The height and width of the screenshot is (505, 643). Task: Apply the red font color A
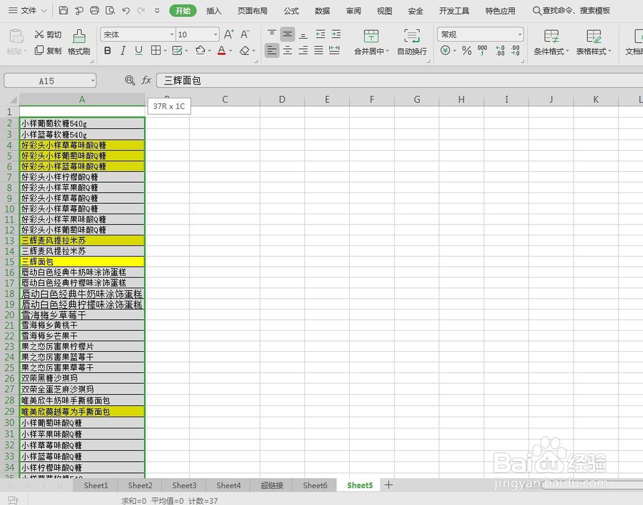[x=221, y=50]
